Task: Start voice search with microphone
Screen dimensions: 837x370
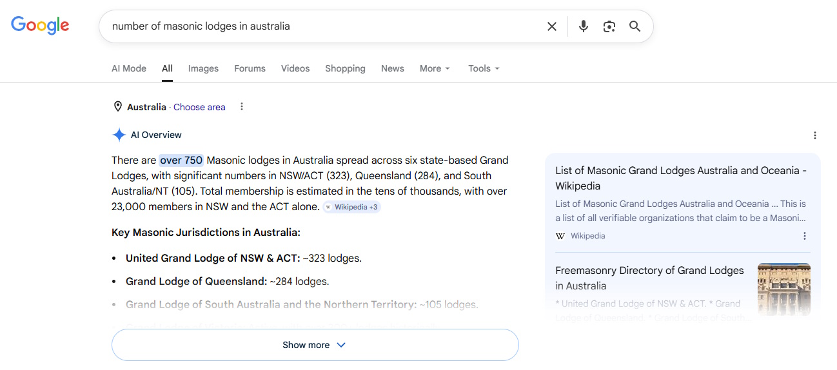Action: 584,26
